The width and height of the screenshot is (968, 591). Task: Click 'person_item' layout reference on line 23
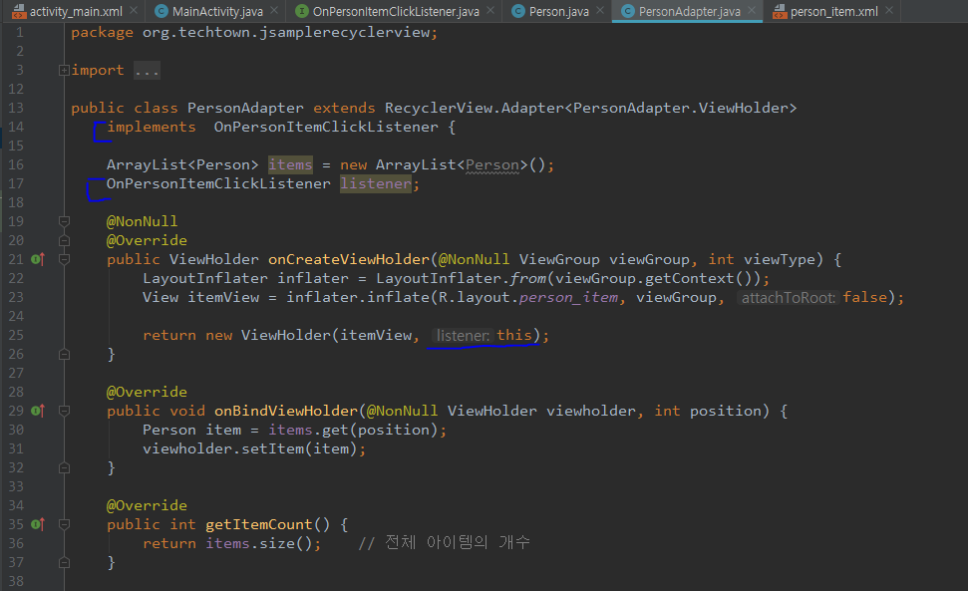coord(568,297)
